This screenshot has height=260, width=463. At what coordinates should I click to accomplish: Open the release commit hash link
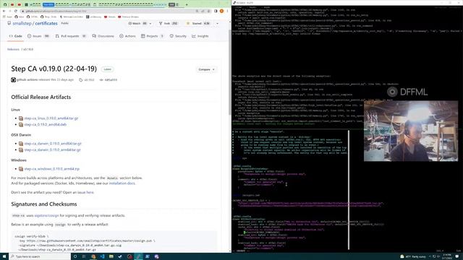[109, 80]
